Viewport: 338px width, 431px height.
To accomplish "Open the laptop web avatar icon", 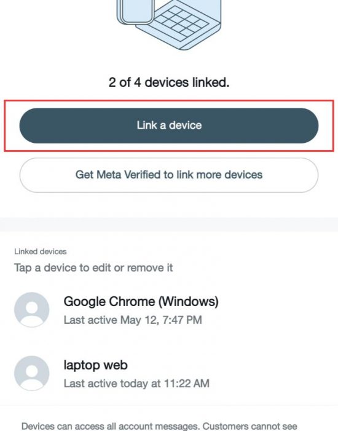I will [x=32, y=373].
